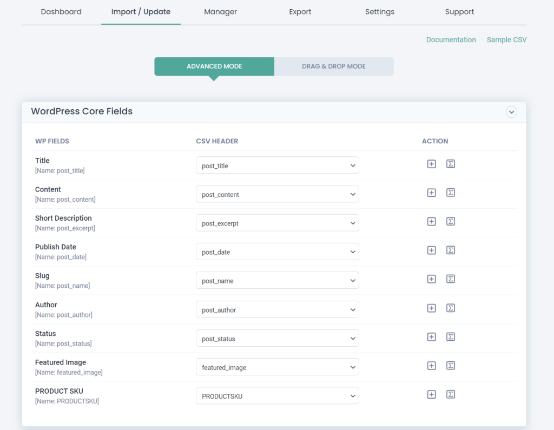554x430 pixels.
Task: Download the Sample CSV link
Action: click(x=506, y=39)
